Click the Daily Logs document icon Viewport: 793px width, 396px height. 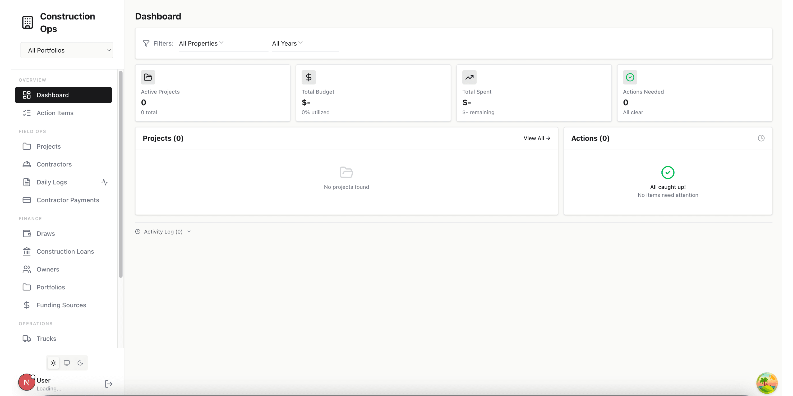tap(27, 182)
